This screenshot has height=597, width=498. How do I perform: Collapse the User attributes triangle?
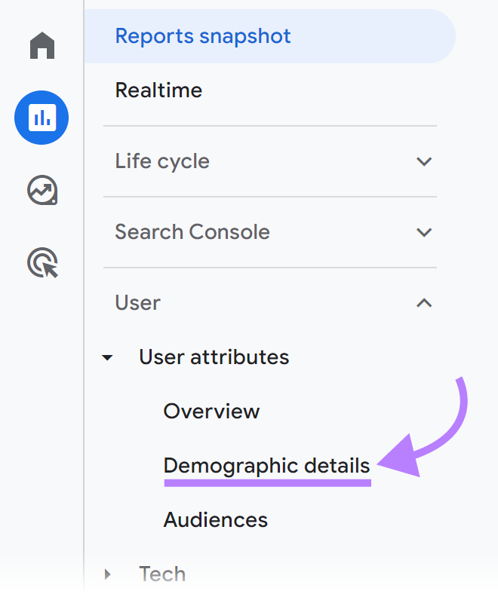click(x=107, y=357)
